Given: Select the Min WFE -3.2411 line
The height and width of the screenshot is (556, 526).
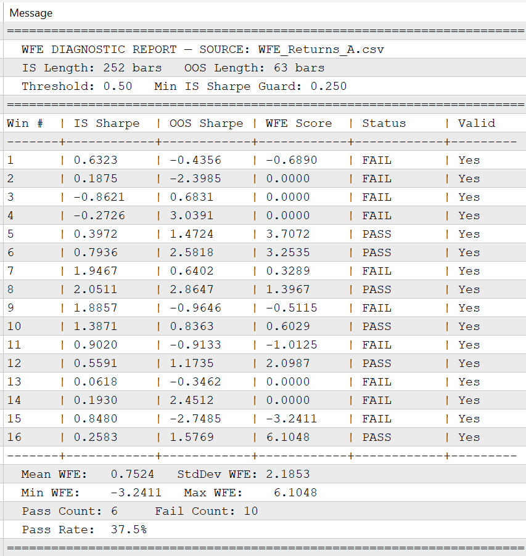Looking at the screenshot, I should pyautogui.click(x=265, y=492).
